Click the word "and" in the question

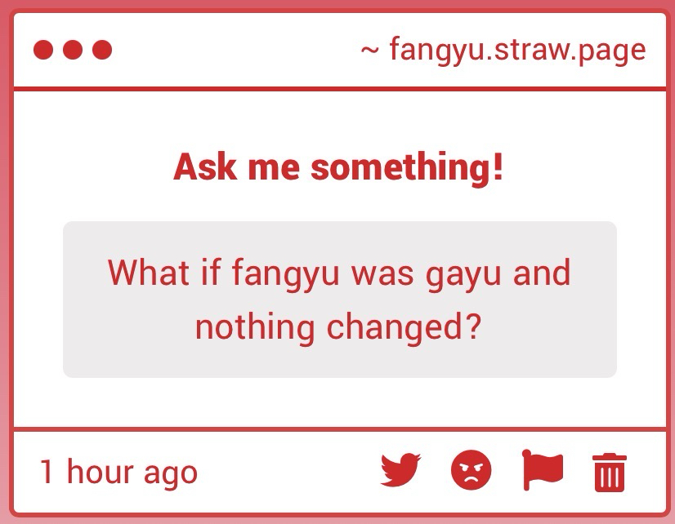542,272
